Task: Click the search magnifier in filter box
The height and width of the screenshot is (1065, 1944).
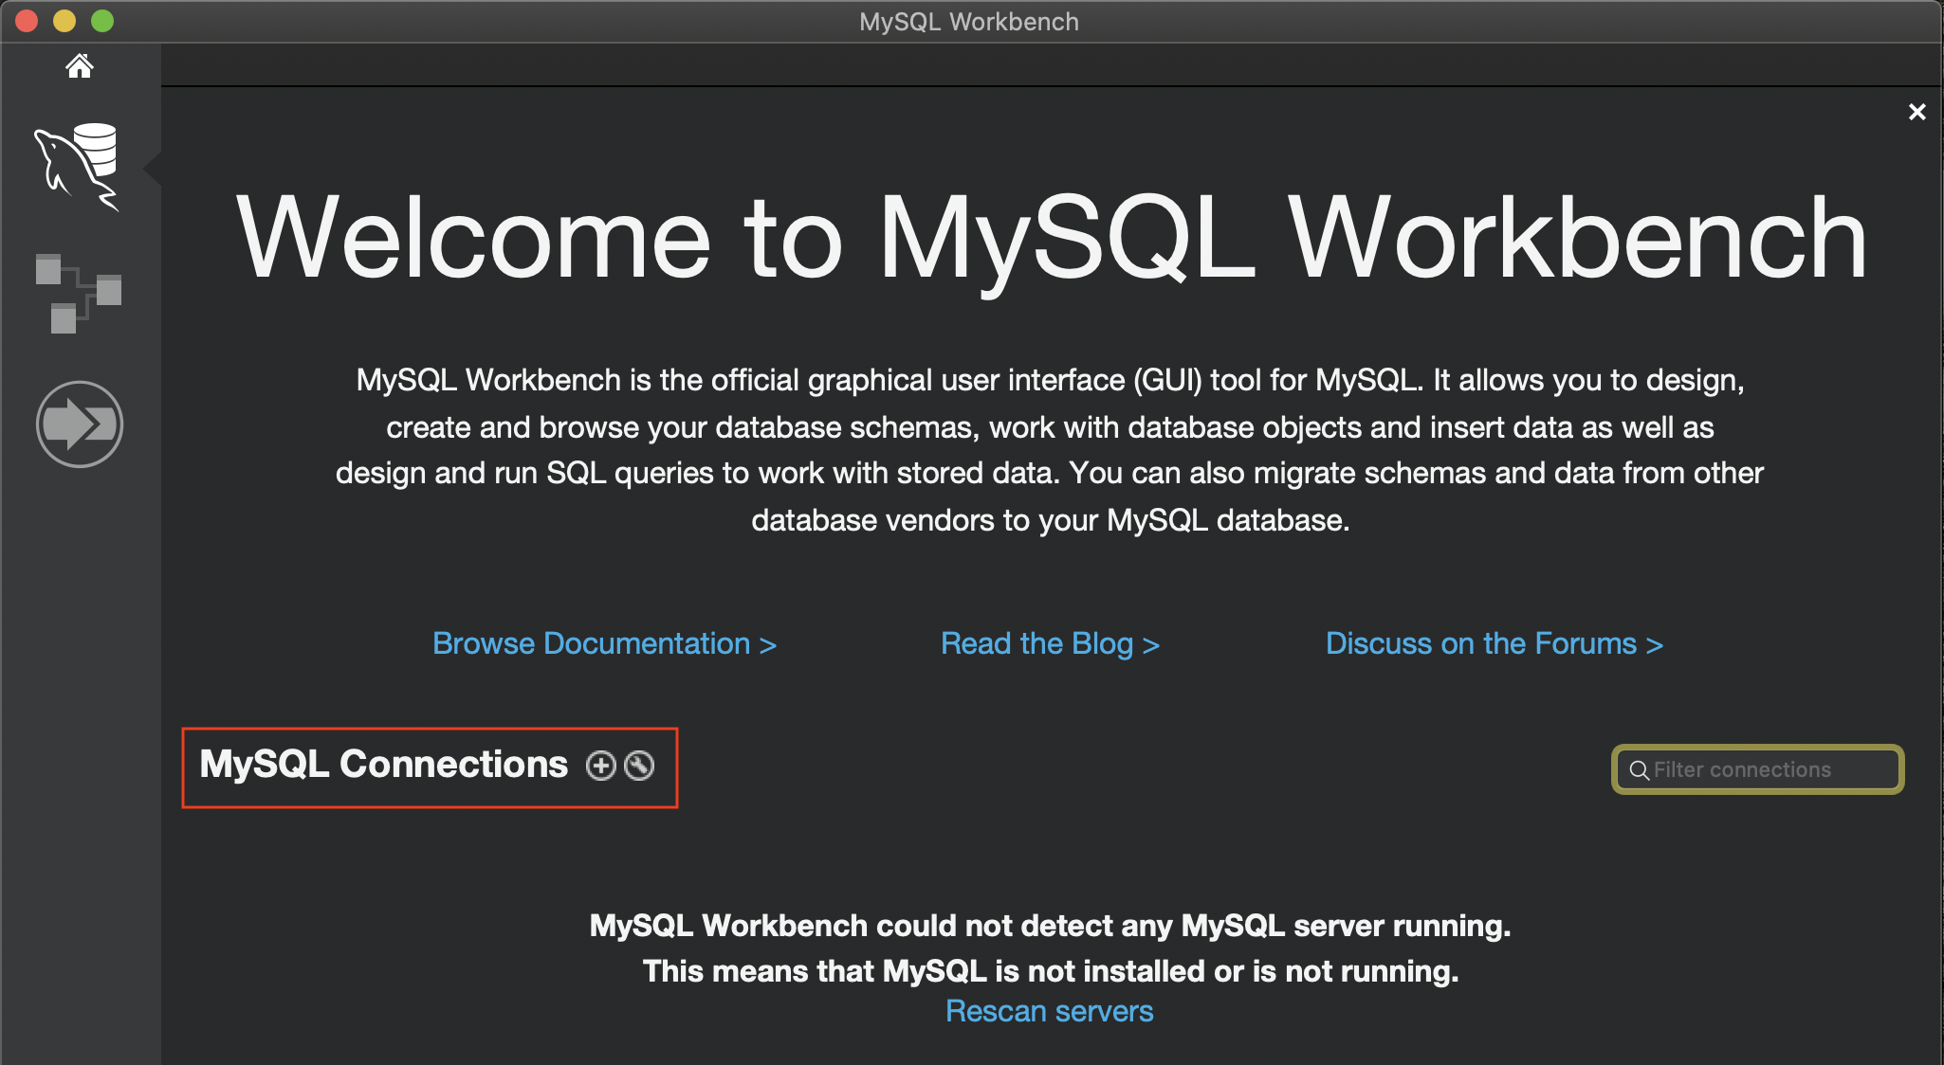Action: (x=1639, y=770)
